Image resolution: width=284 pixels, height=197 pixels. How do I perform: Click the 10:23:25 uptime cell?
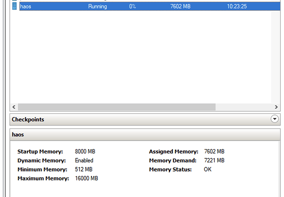click(237, 6)
